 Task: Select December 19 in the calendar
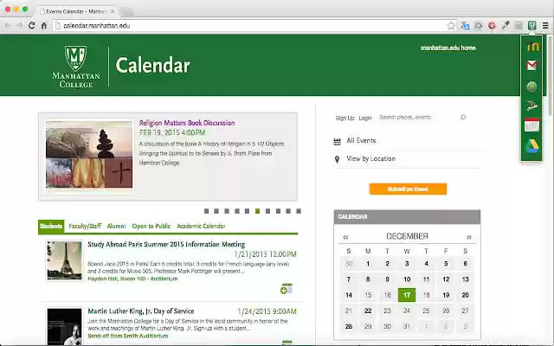pyautogui.click(x=446, y=295)
